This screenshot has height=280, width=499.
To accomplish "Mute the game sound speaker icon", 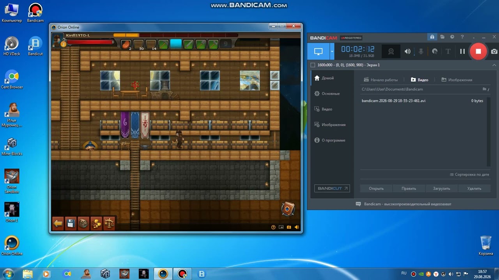I will (x=297, y=227).
